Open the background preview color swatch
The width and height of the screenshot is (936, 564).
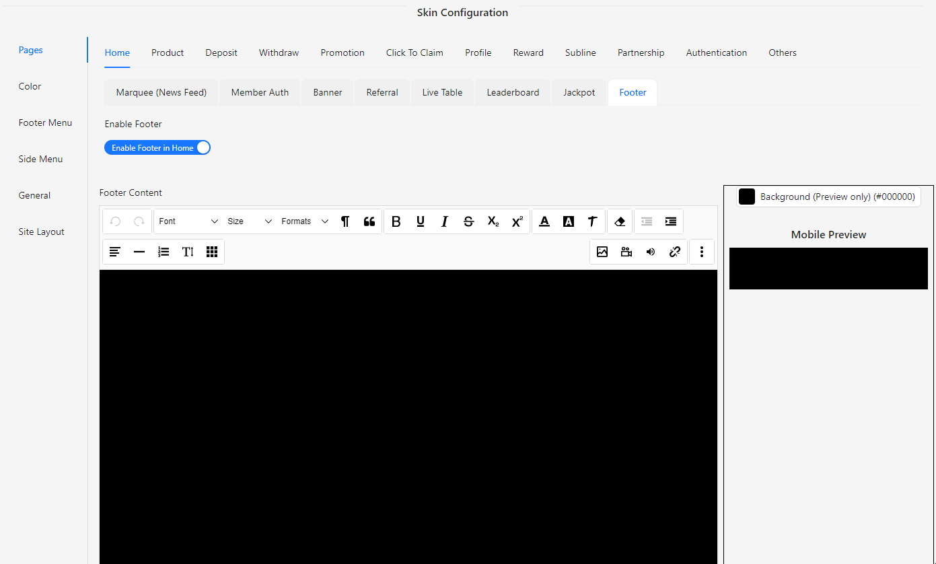point(746,197)
